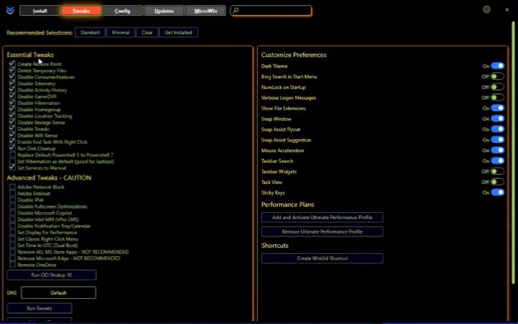Image resolution: width=518 pixels, height=324 pixels.
Task: Apply the Standard recommended selection
Action: 90,33
